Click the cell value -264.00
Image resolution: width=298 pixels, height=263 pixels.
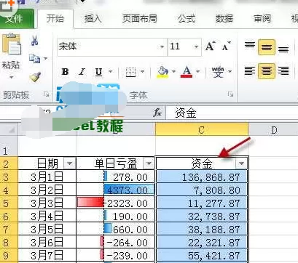(x=127, y=242)
